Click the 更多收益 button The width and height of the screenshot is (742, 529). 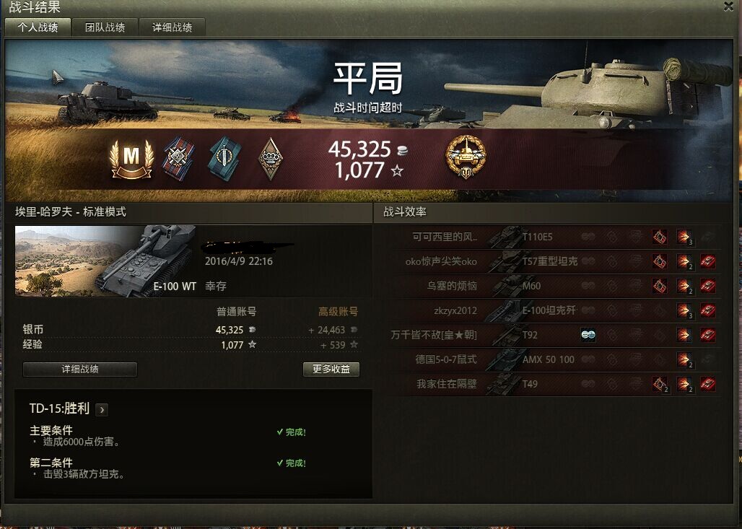pyautogui.click(x=331, y=369)
